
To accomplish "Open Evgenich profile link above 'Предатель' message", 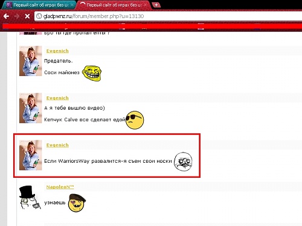I will pos(57,51).
